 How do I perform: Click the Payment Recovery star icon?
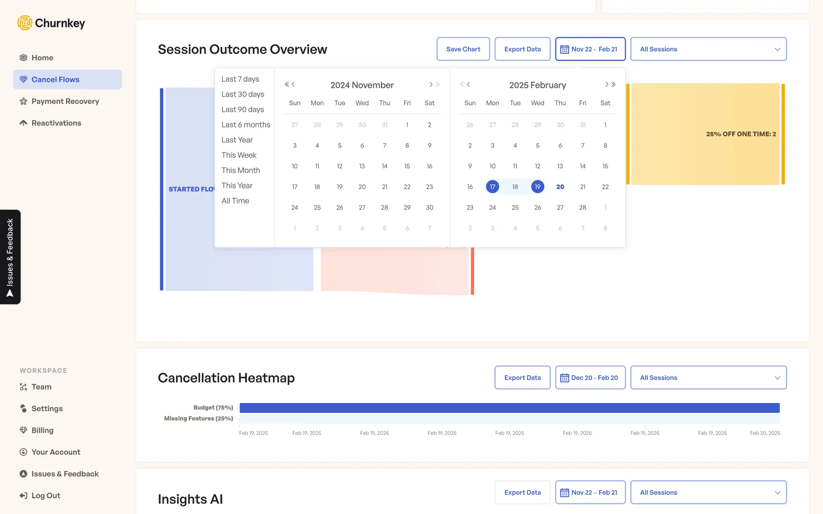24,102
